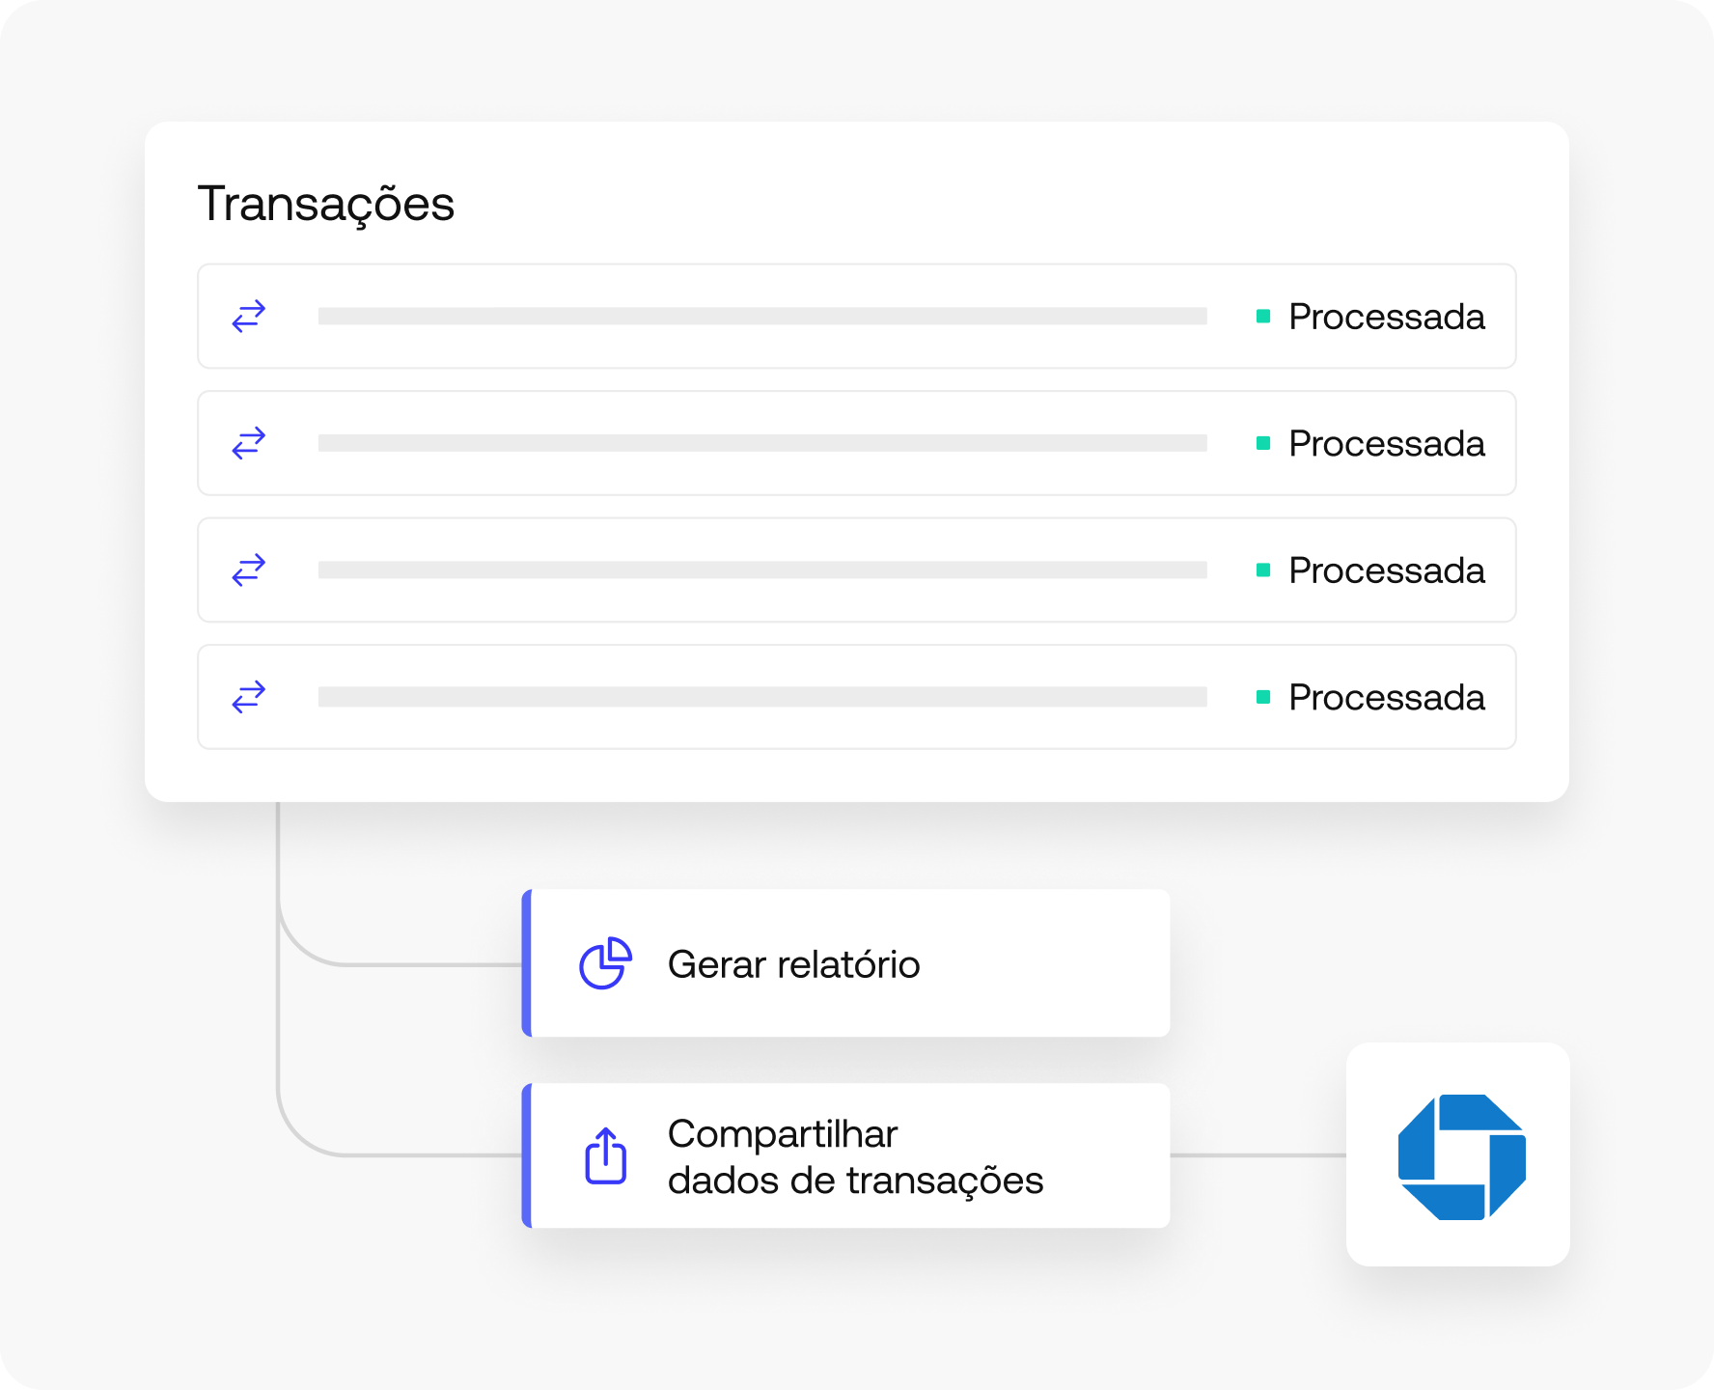Image resolution: width=1714 pixels, height=1390 pixels.
Task: Select the Processada label in the second row
Action: click(1386, 444)
